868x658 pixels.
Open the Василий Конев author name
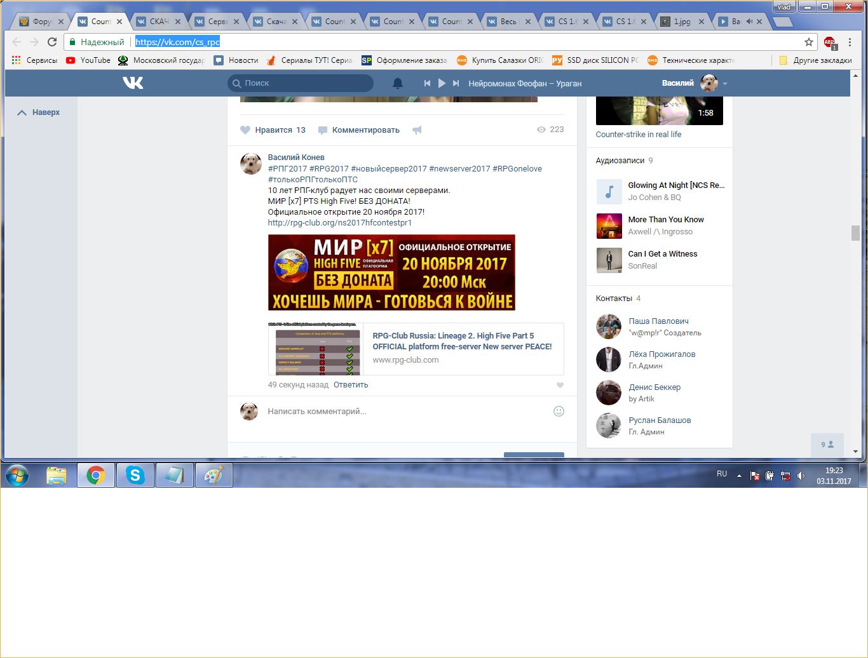pos(296,158)
